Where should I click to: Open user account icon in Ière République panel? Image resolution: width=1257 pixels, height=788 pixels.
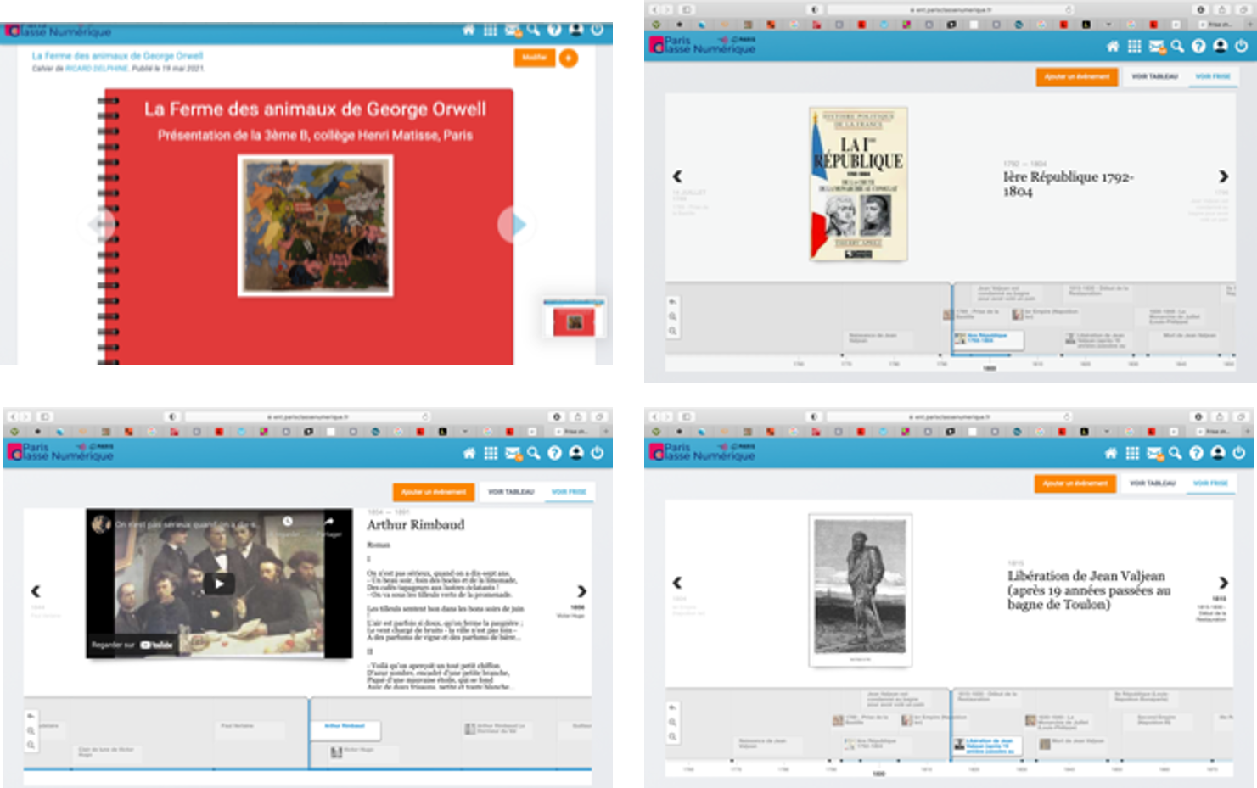[x=1221, y=46]
